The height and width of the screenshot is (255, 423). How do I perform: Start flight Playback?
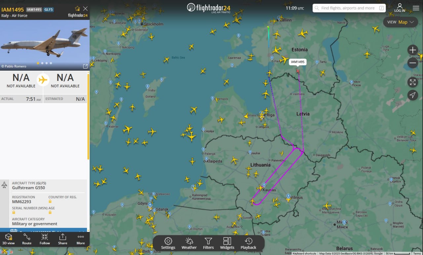(249, 243)
